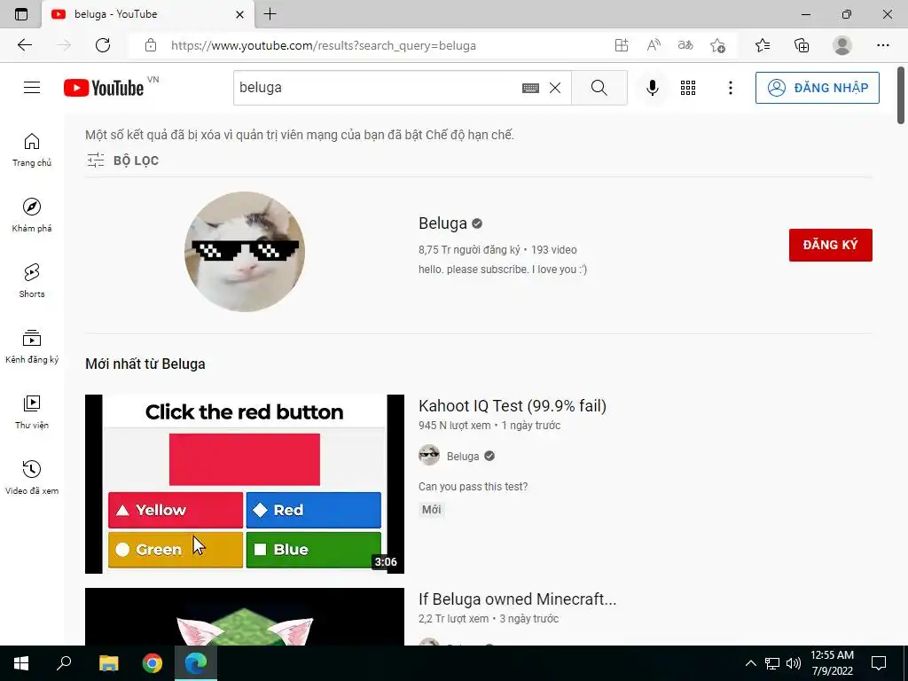Open Kahoot IQ Test video thumbnail
Viewport: 908px width, 681px height.
(245, 484)
